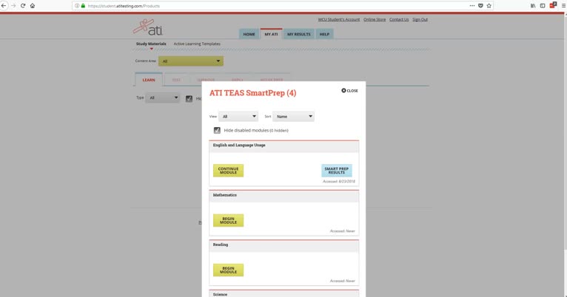Click the browser forward arrow

pyautogui.click(x=14, y=6)
